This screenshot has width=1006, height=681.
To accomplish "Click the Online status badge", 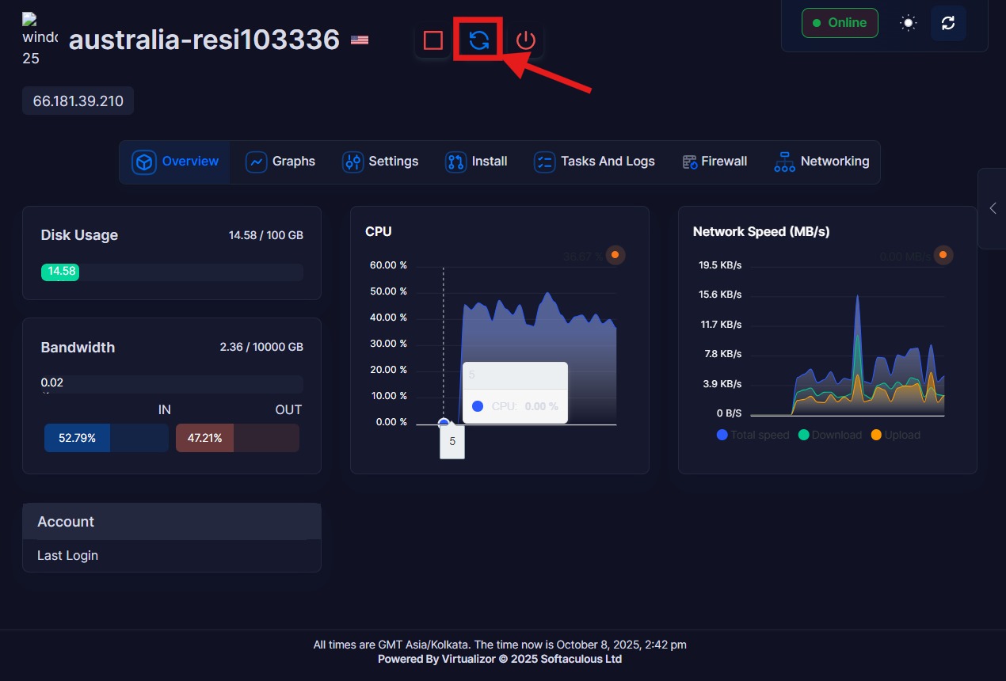I will point(839,23).
